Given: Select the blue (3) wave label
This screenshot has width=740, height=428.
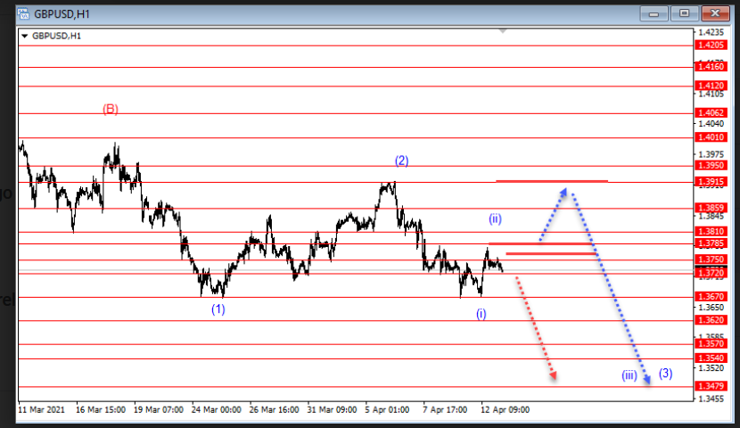Looking at the screenshot, I should point(665,373).
